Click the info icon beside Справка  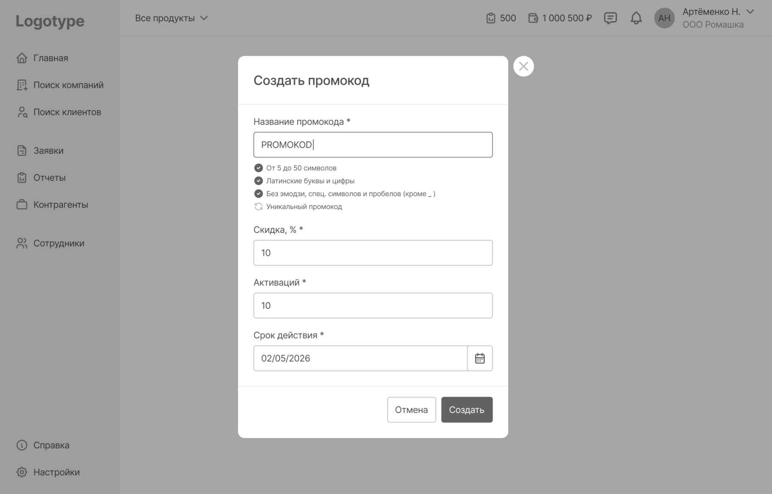click(x=22, y=445)
